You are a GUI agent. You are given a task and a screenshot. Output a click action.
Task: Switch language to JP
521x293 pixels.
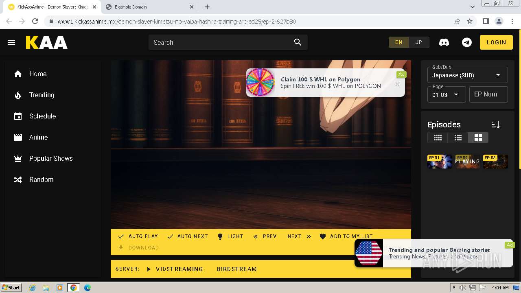click(419, 42)
